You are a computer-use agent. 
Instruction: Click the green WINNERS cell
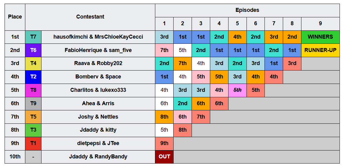coord(320,37)
